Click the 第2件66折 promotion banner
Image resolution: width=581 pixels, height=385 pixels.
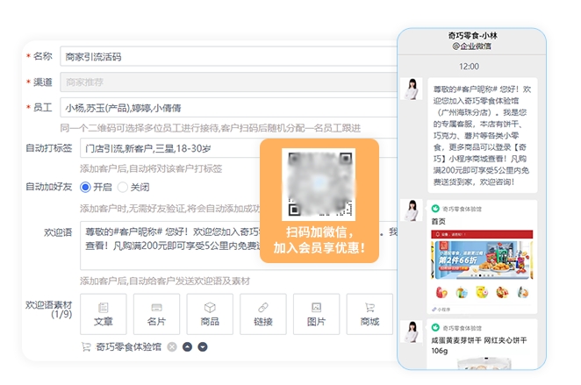pyautogui.click(x=482, y=260)
